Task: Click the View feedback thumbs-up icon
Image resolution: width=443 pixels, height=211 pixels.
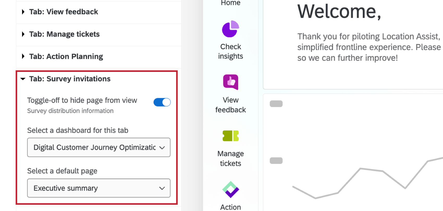Action: point(231,82)
